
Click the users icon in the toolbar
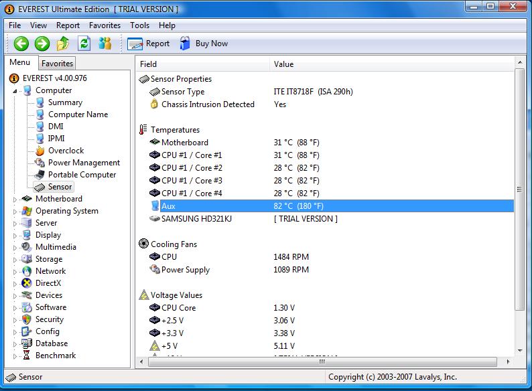click(105, 44)
